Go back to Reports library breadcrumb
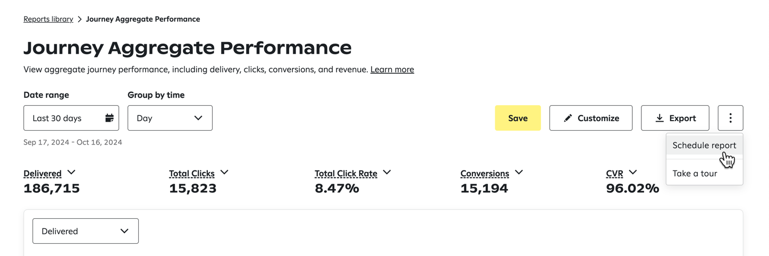This screenshot has height=256, width=769. click(48, 19)
